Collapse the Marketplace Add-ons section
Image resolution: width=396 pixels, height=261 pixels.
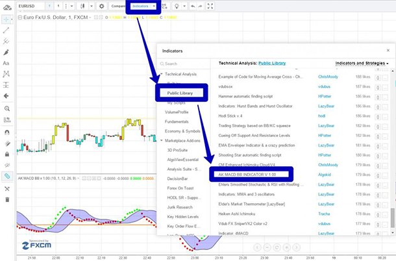(x=162, y=140)
